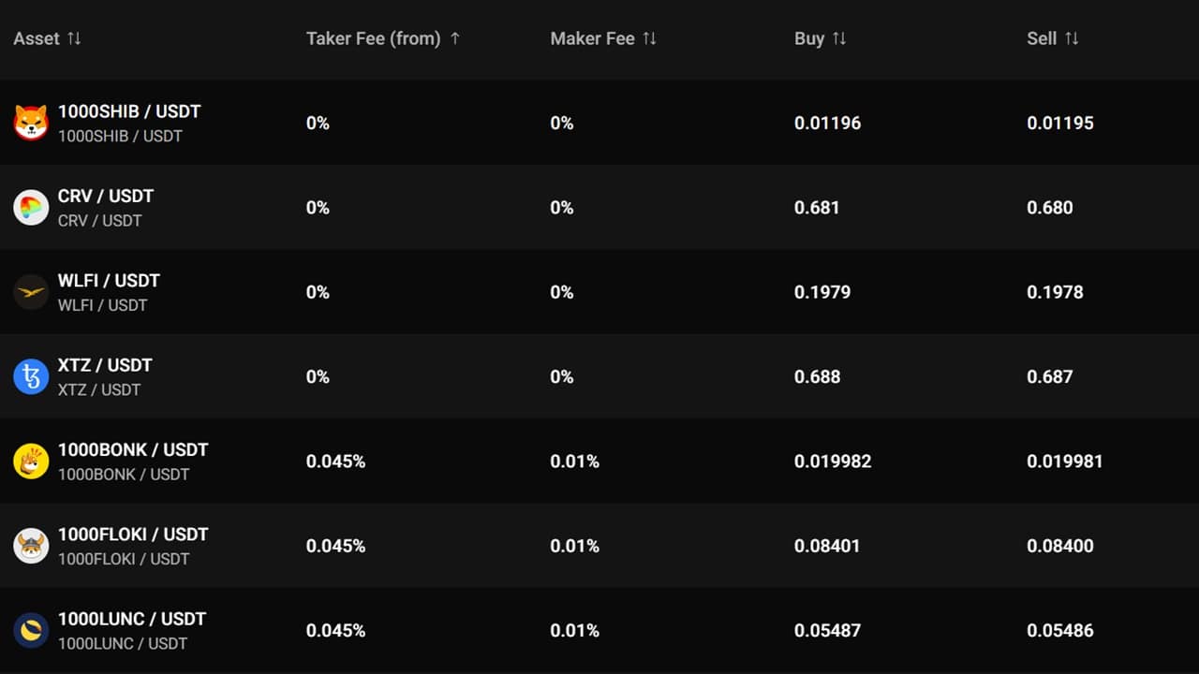This screenshot has width=1199, height=674.
Task: Open the WLFI / USDT trading pair
Action: (109, 281)
